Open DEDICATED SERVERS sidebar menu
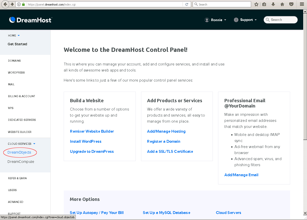This screenshot has width=307, height=220. click(22, 120)
